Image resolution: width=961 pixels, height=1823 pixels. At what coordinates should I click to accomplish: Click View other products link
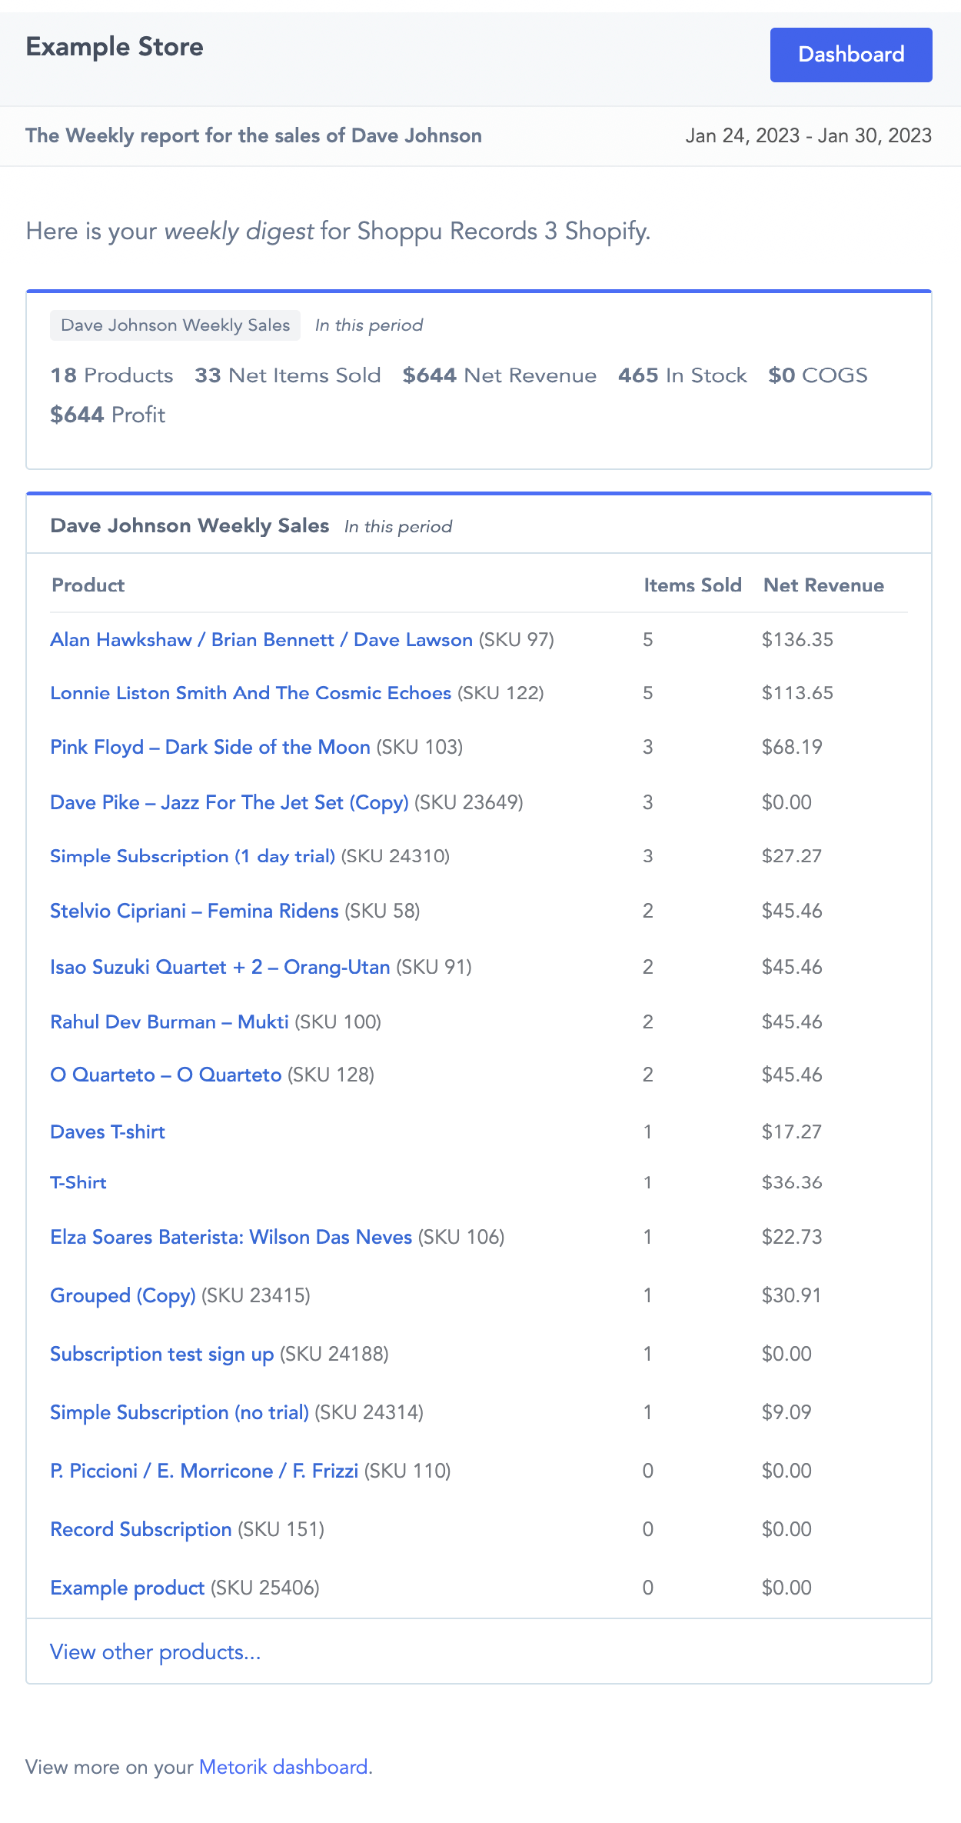point(155,1651)
